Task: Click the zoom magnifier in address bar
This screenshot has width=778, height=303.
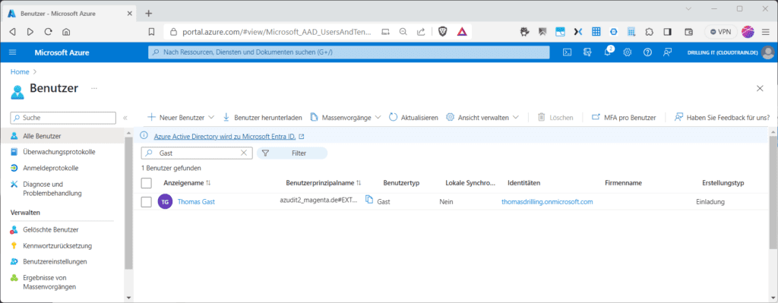Action: point(403,32)
